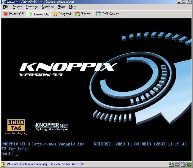Click the Power Off toolbar button
The height and width of the screenshot is (168, 193).
pos(14,14)
